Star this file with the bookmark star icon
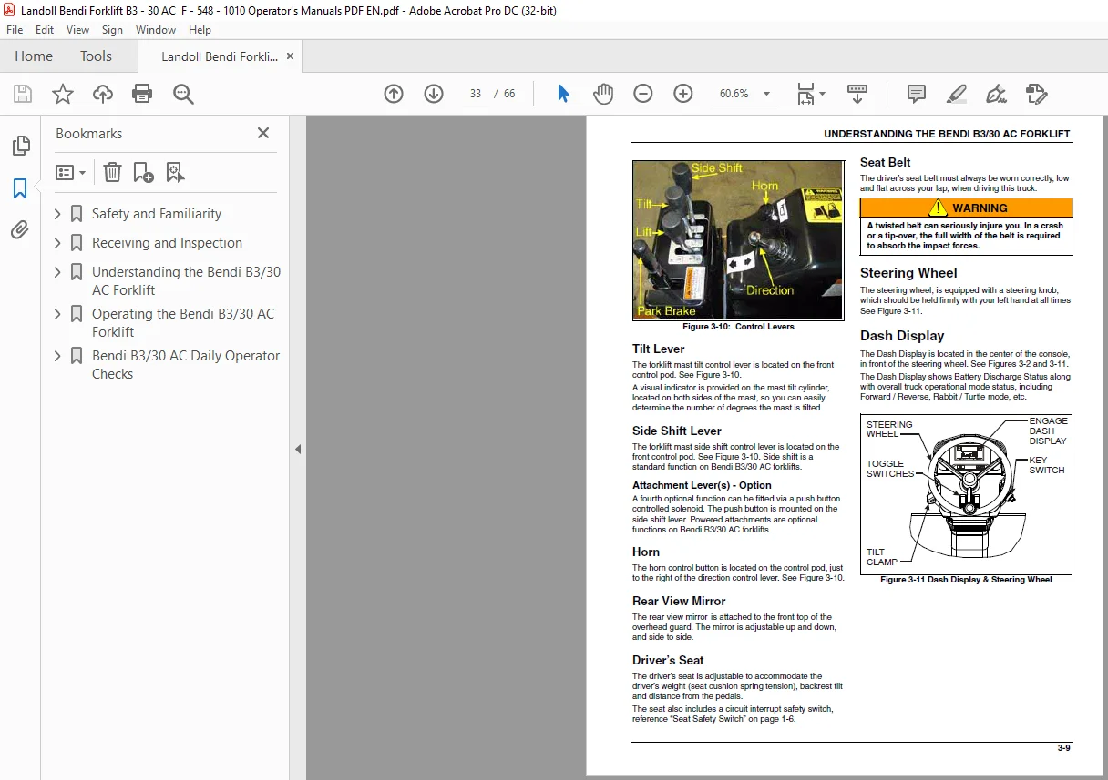Viewport: 1108px width, 780px height. point(63,94)
